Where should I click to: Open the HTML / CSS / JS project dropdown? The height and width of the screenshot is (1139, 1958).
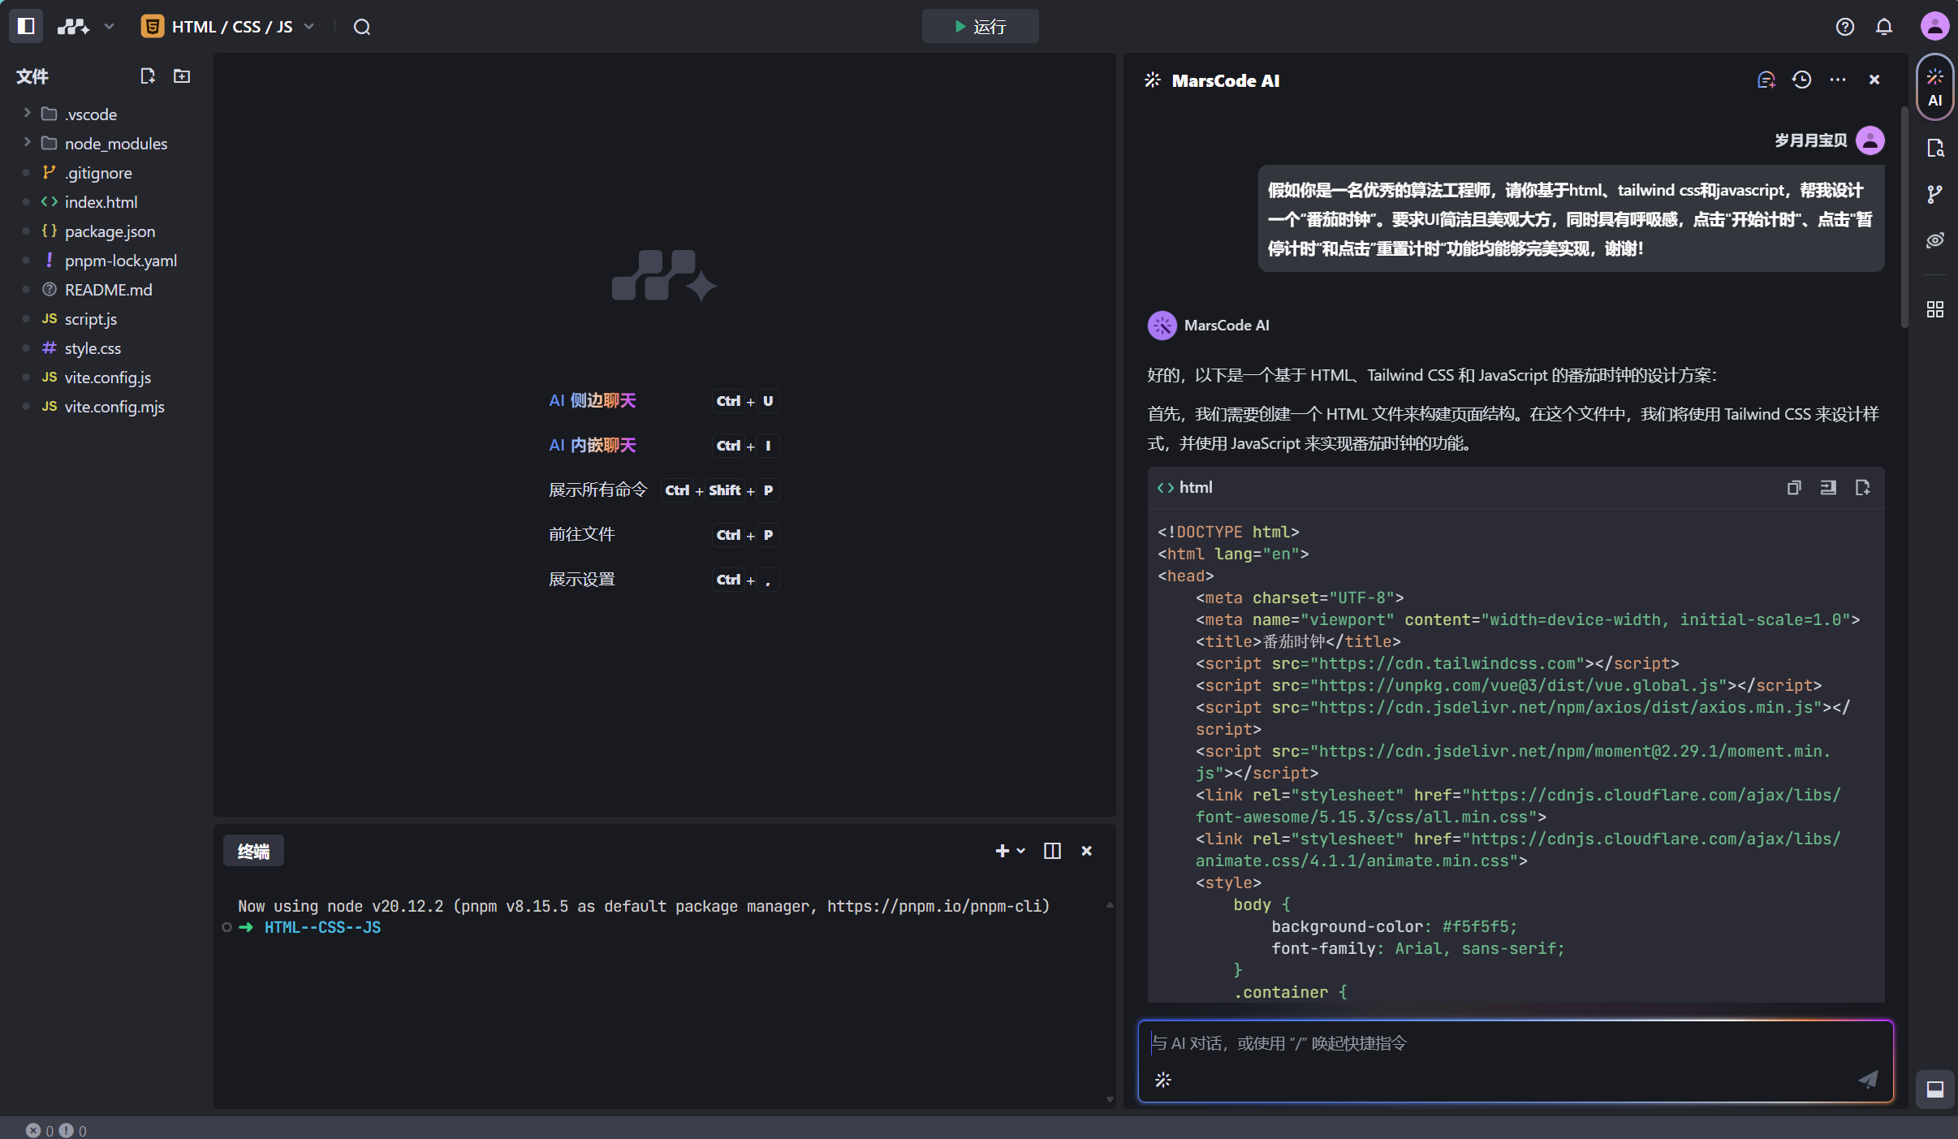228,27
